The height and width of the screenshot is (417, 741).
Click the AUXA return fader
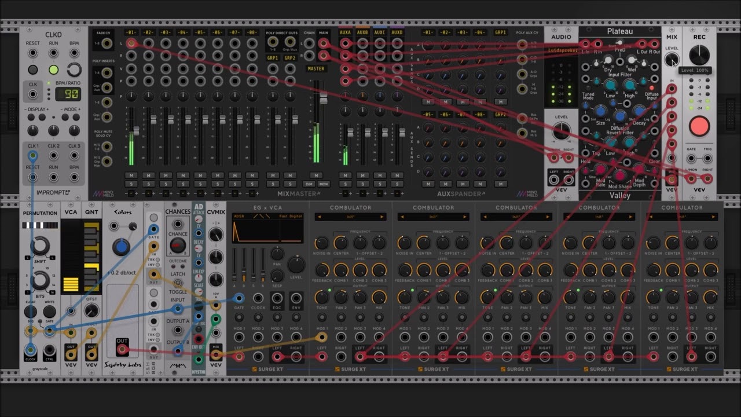(350, 133)
